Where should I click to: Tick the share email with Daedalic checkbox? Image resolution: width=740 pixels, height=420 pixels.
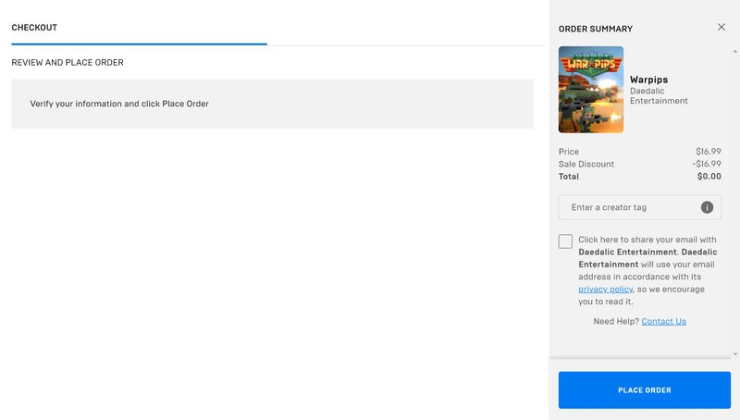point(565,241)
